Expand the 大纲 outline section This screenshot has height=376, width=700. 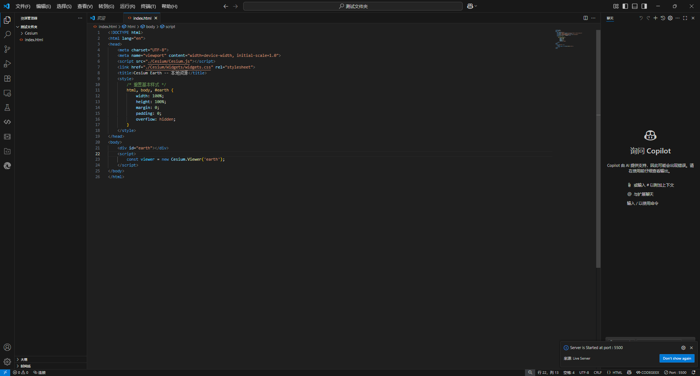[24, 359]
